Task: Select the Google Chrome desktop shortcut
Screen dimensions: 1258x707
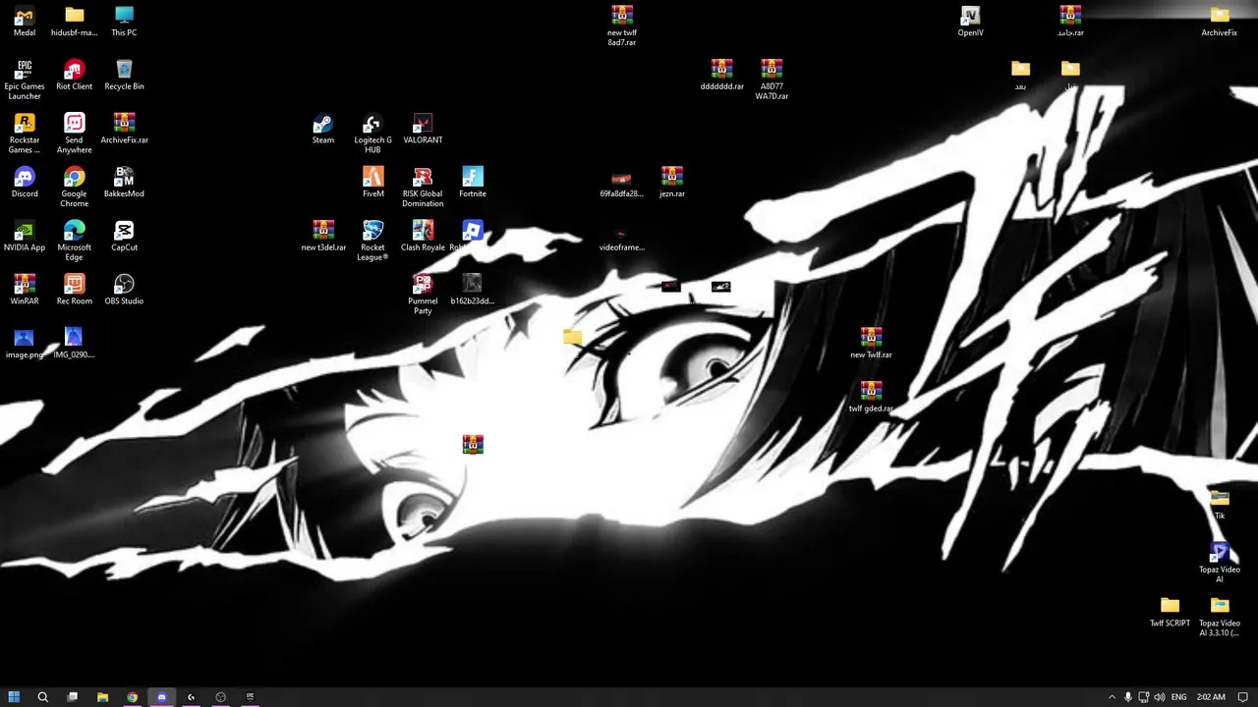Action: tap(74, 188)
